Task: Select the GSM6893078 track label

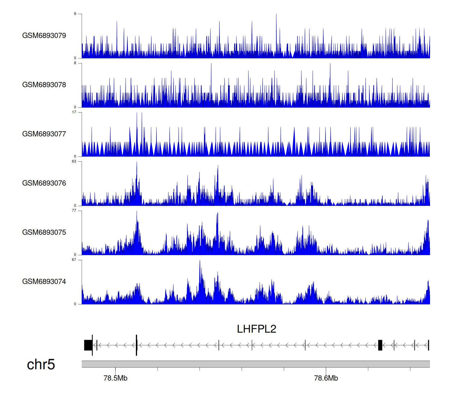Action: click(x=44, y=85)
